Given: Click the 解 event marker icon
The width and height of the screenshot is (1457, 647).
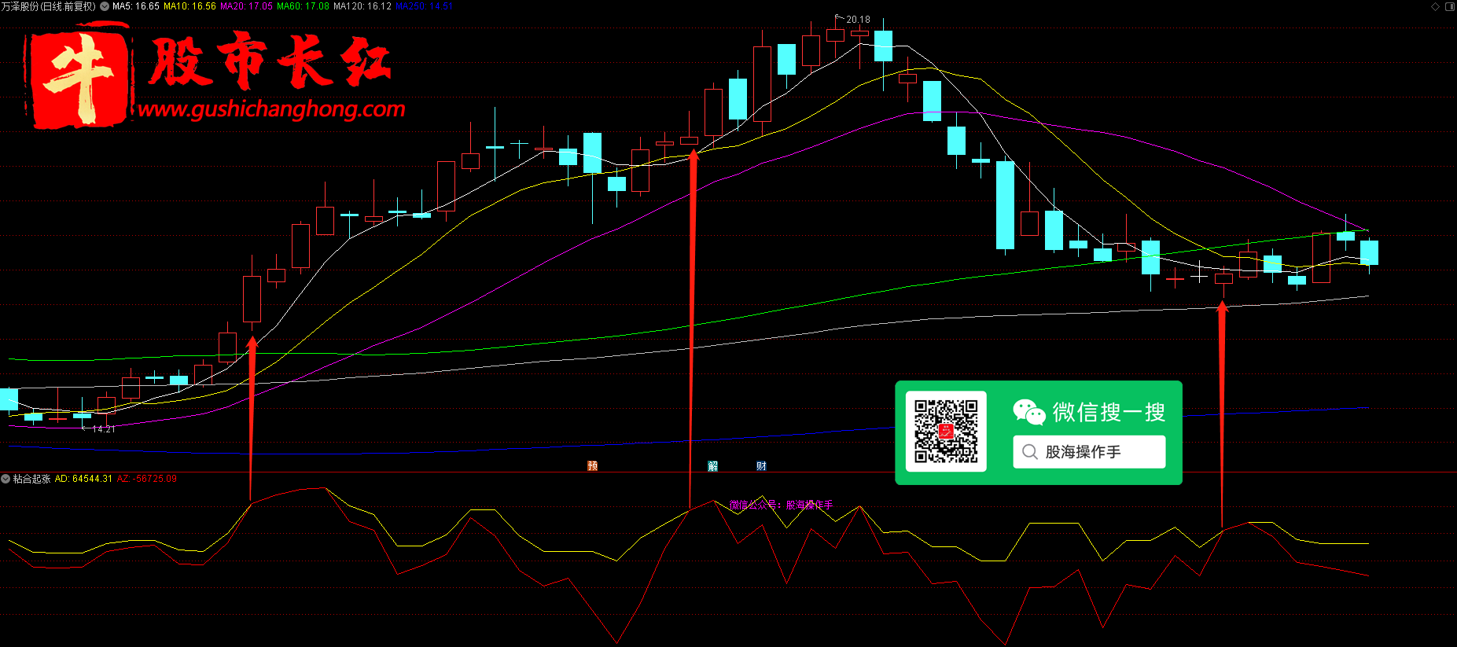Looking at the screenshot, I should [713, 466].
